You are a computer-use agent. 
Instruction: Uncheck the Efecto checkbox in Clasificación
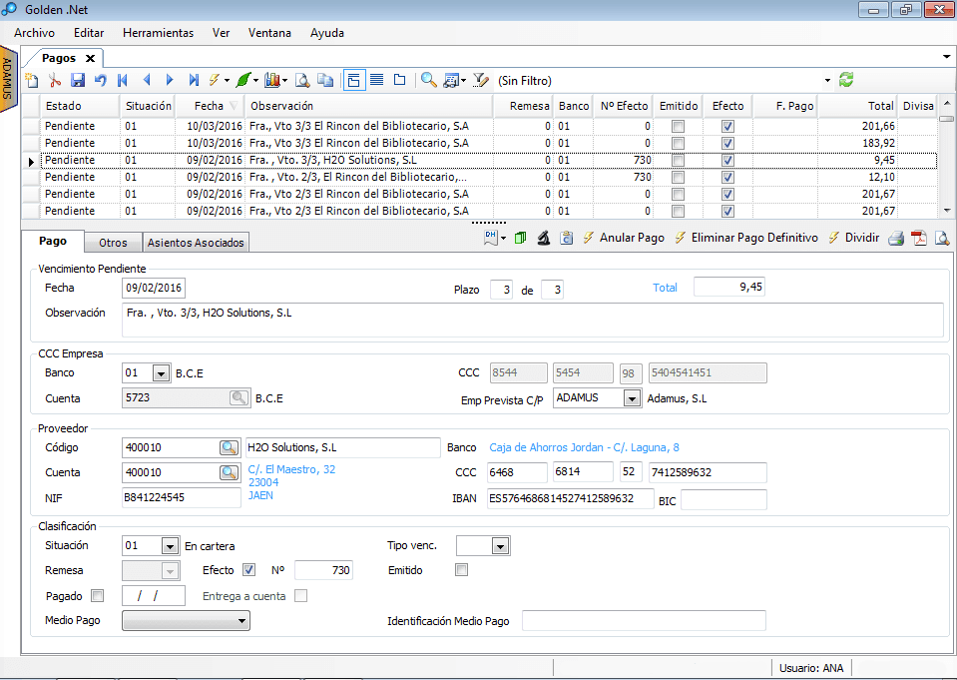248,570
